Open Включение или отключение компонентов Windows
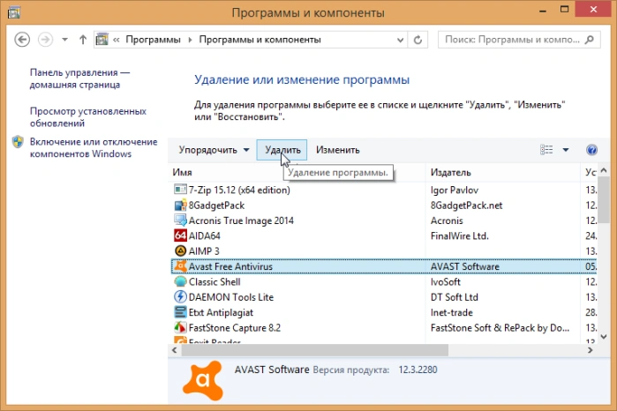 point(94,147)
